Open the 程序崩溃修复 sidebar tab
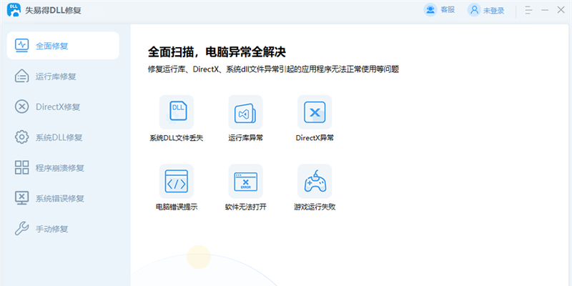The width and height of the screenshot is (572, 286). 63,168
